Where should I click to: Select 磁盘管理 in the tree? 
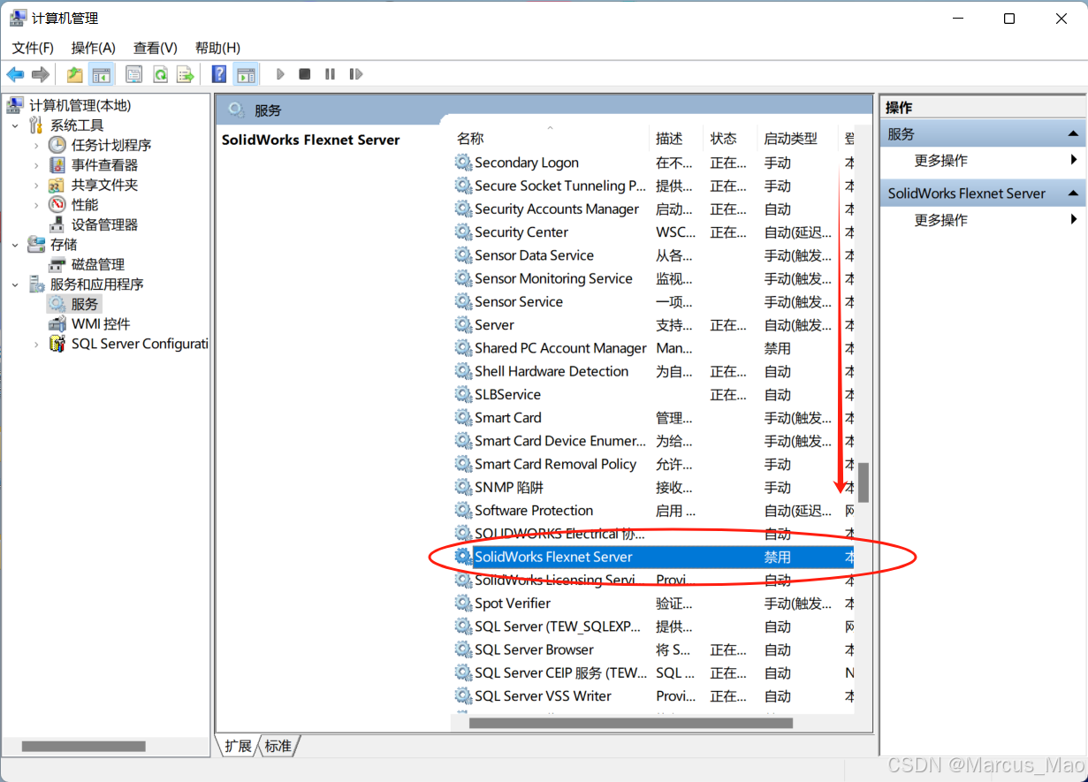pyautogui.click(x=97, y=264)
